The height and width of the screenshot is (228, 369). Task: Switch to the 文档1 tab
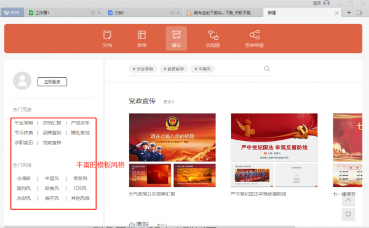coord(143,13)
